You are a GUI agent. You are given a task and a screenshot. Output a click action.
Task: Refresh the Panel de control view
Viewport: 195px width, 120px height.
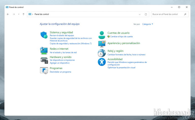coord(146,14)
